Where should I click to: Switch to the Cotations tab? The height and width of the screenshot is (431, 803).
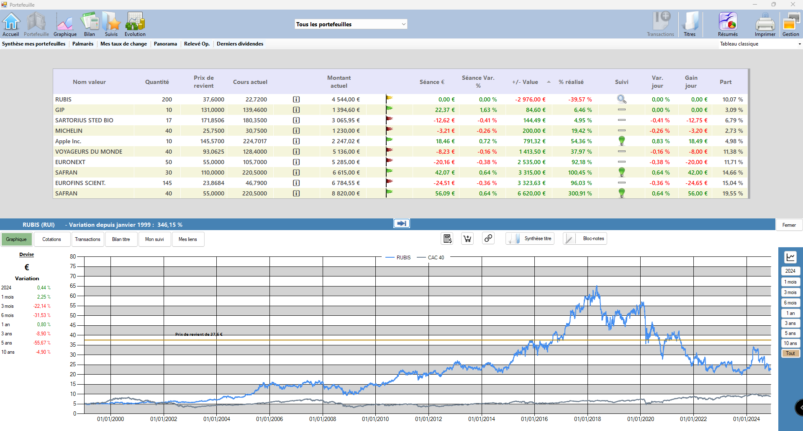tap(51, 239)
